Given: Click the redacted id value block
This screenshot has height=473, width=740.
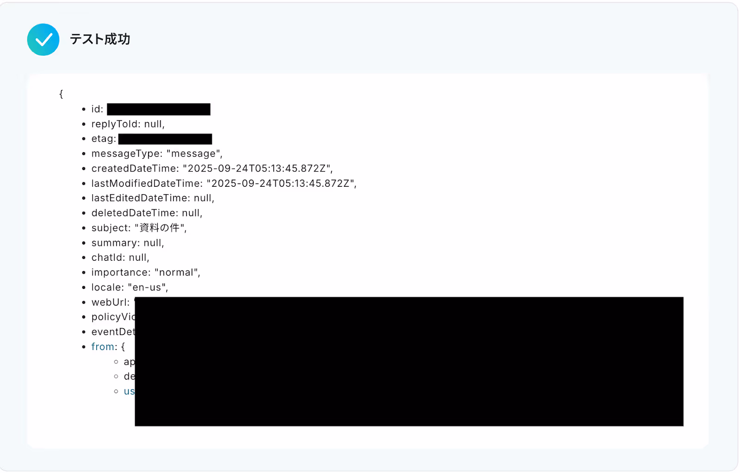Looking at the screenshot, I should pyautogui.click(x=159, y=109).
